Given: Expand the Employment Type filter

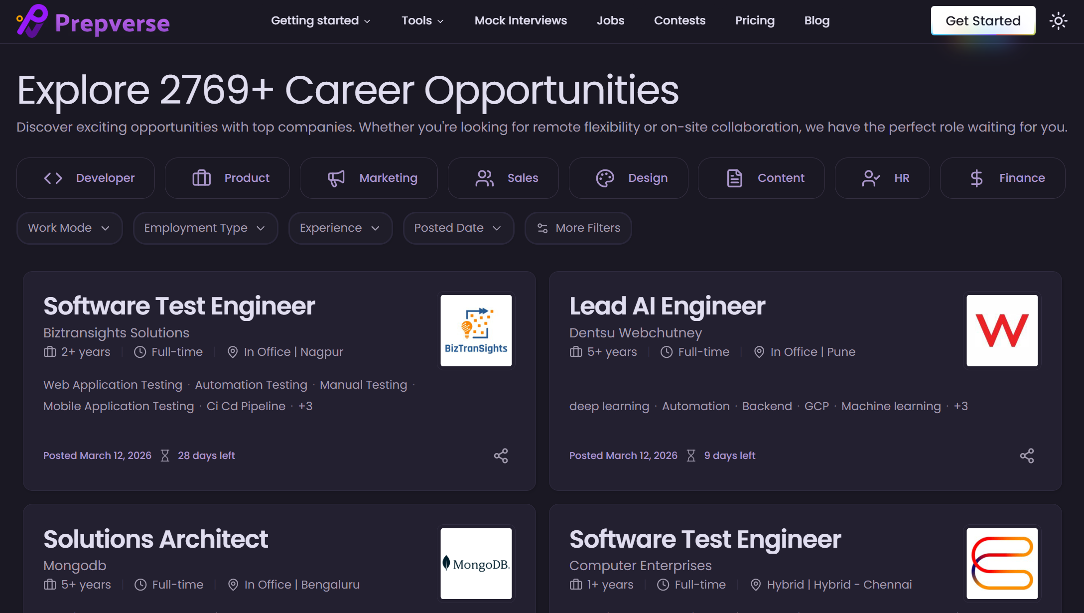Looking at the screenshot, I should point(205,228).
